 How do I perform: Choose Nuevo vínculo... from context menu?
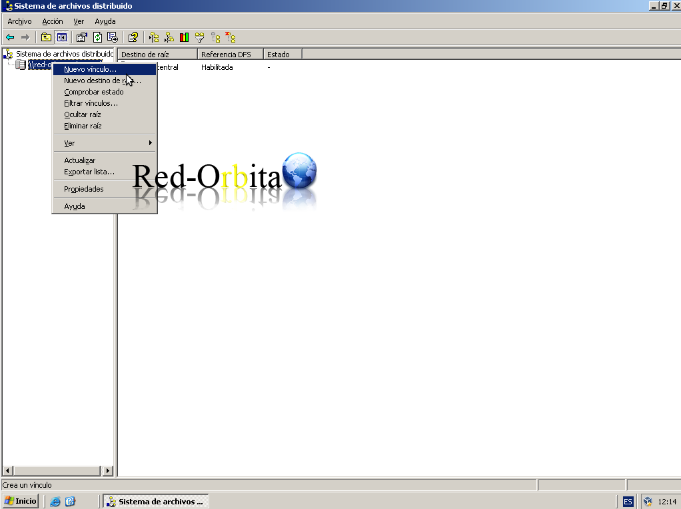(104, 69)
